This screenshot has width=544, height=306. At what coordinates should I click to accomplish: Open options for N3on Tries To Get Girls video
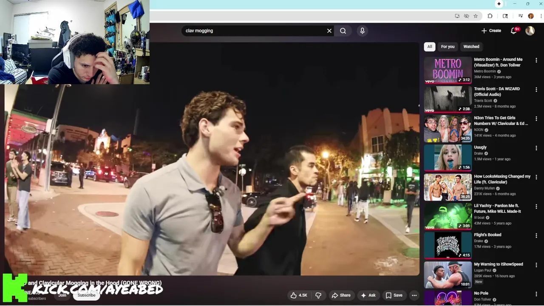536,119
